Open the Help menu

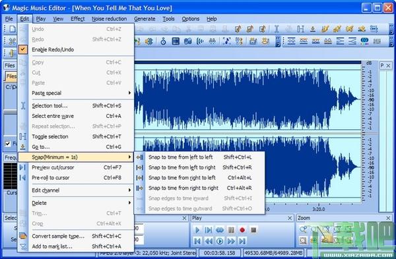(212, 19)
